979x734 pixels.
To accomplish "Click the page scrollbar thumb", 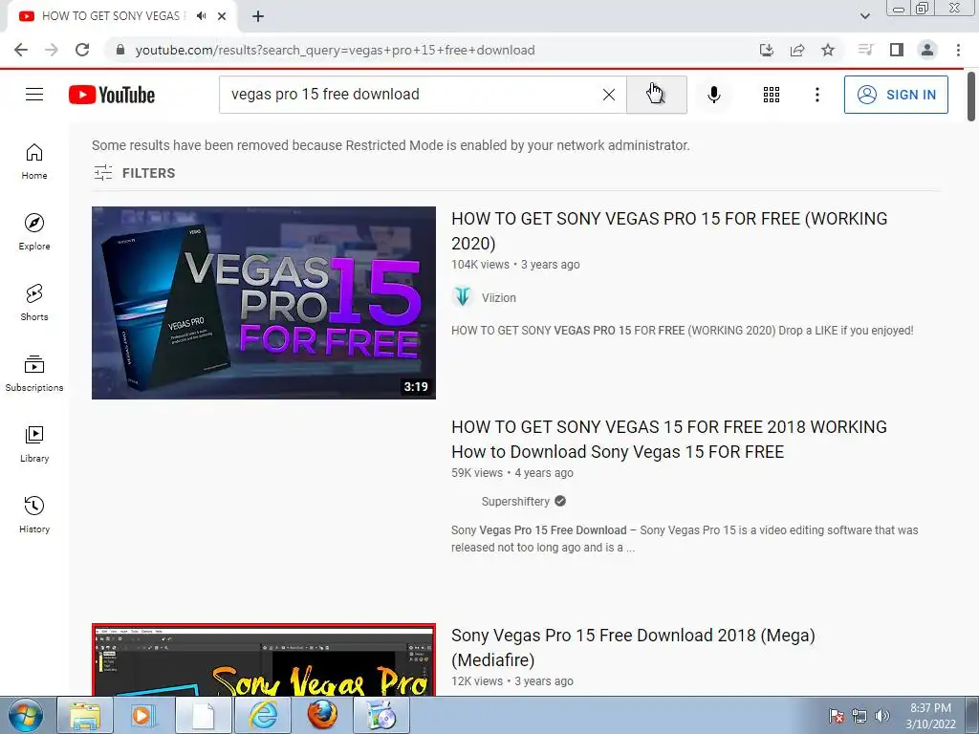I will [x=971, y=97].
